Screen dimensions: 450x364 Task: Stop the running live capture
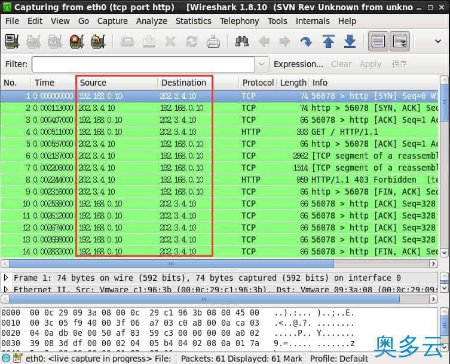(x=76, y=41)
